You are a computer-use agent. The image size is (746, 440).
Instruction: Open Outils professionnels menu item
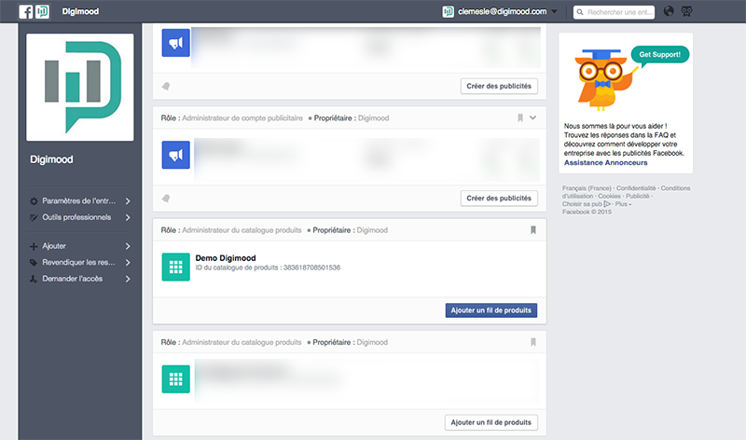point(76,217)
